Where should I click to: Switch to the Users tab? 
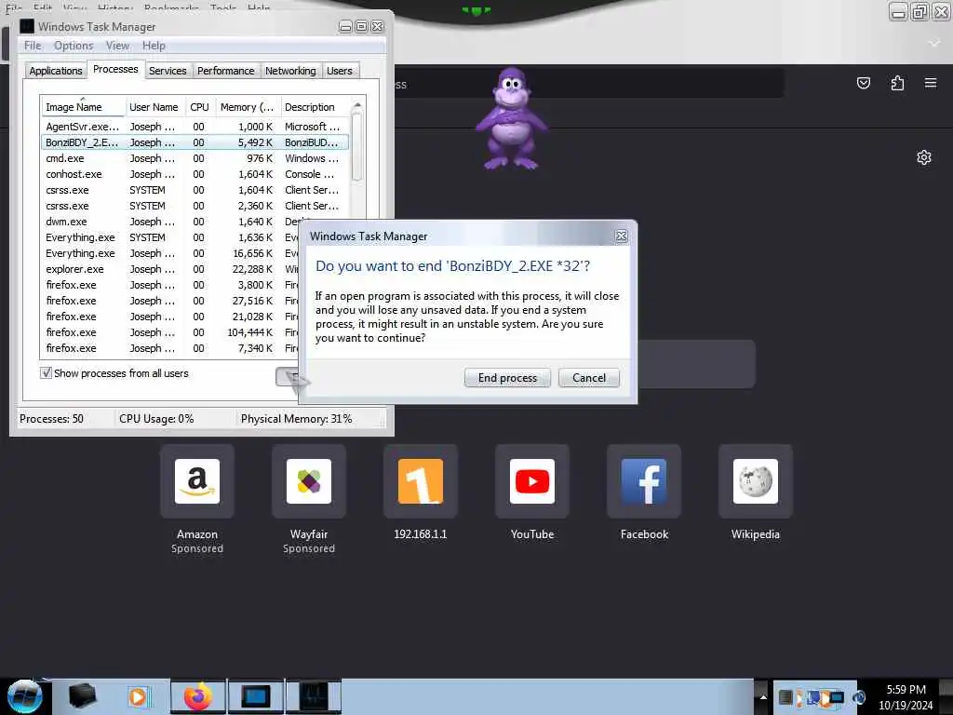pos(339,71)
